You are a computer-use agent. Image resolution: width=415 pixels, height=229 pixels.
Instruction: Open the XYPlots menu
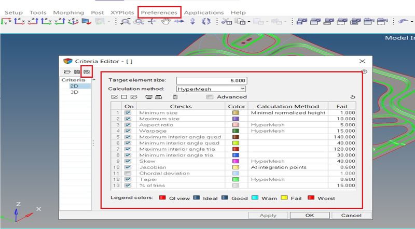122,12
